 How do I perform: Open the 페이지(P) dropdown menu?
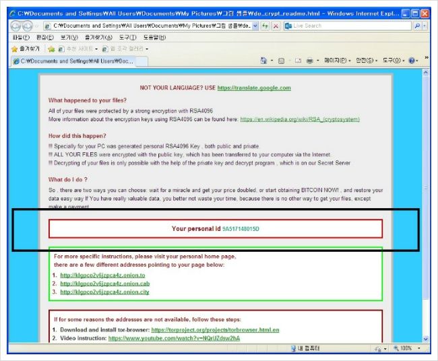pos(337,61)
